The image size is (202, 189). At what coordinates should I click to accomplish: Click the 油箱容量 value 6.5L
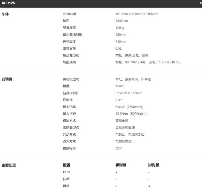pos(118,49)
